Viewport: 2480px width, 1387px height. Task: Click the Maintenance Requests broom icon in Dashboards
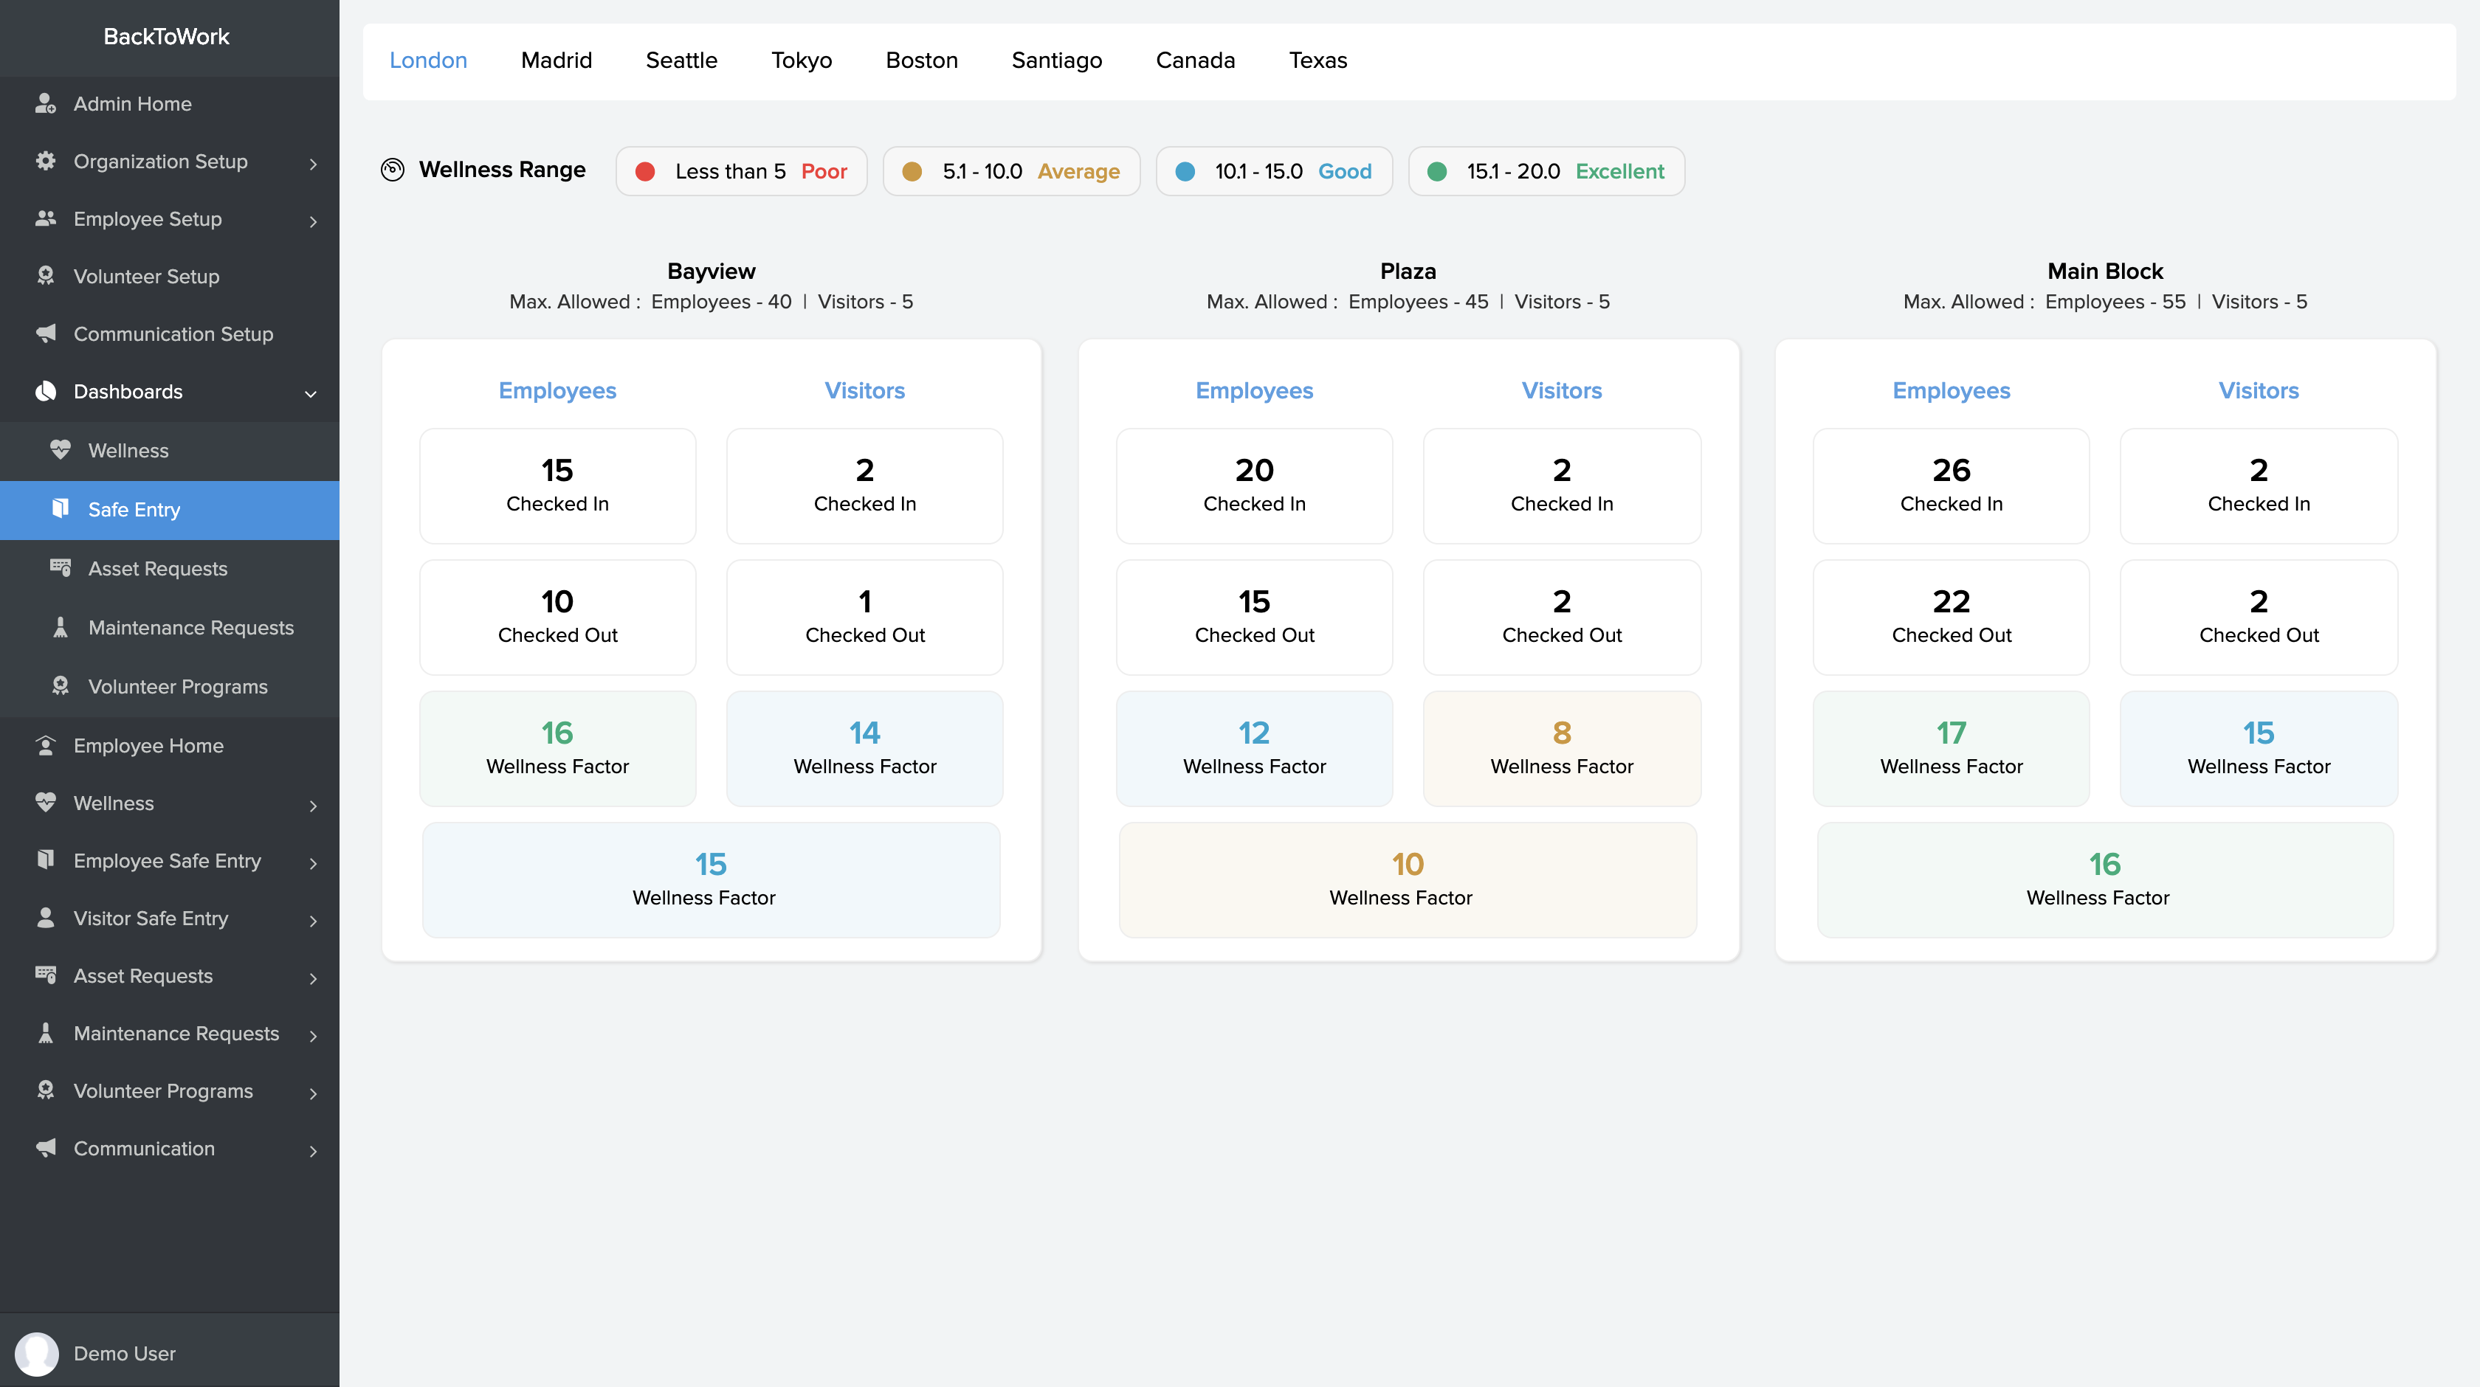point(60,628)
